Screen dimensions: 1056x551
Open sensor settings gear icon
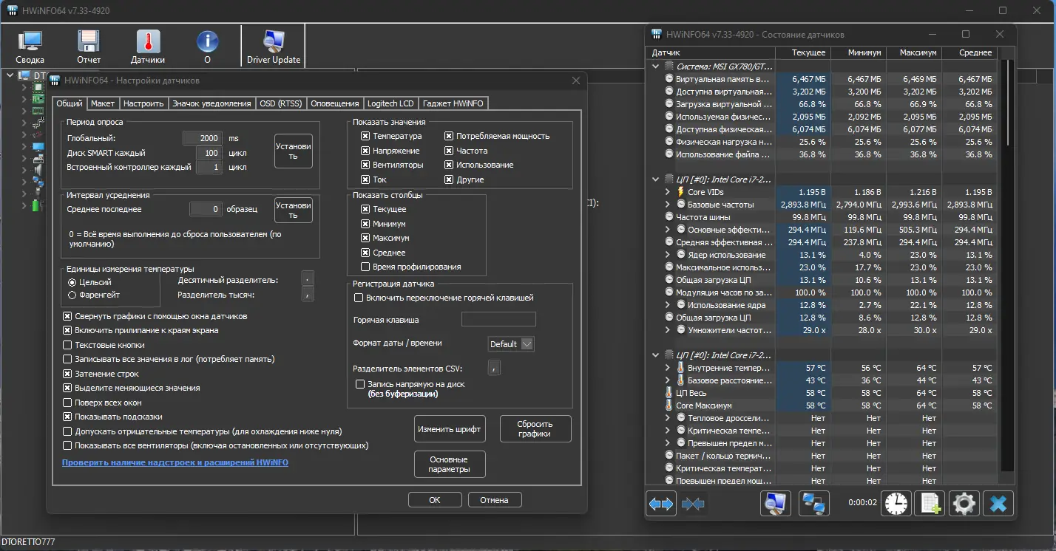964,504
